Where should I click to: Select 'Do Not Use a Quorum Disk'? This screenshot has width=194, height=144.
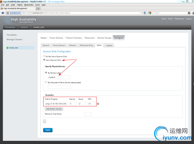[44, 56]
